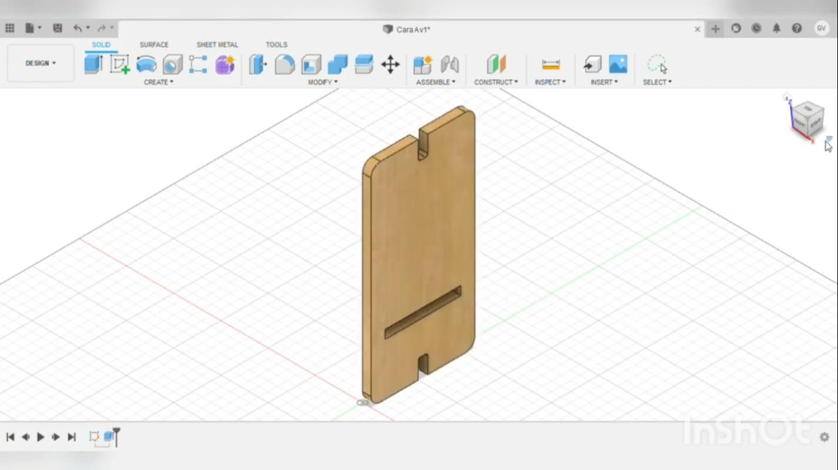Step back one timeline feature
This screenshot has height=470, width=838.
(26, 437)
